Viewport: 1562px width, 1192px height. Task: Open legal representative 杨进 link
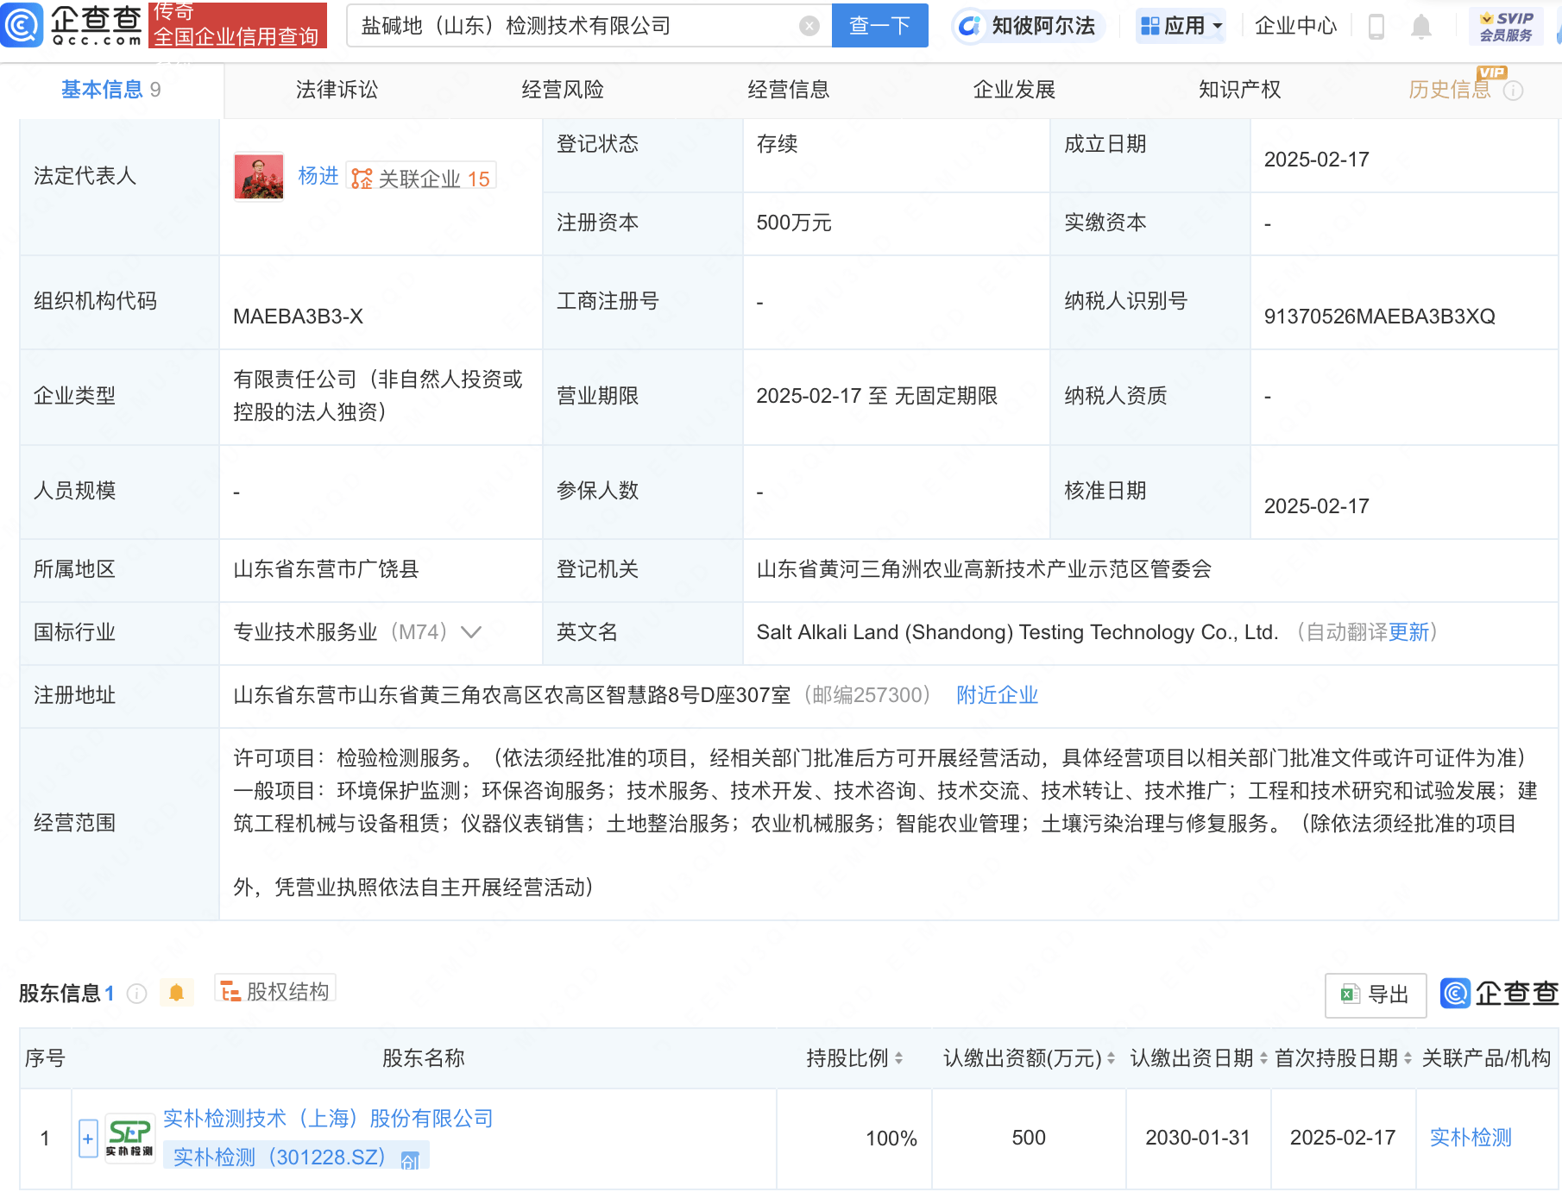click(x=318, y=176)
